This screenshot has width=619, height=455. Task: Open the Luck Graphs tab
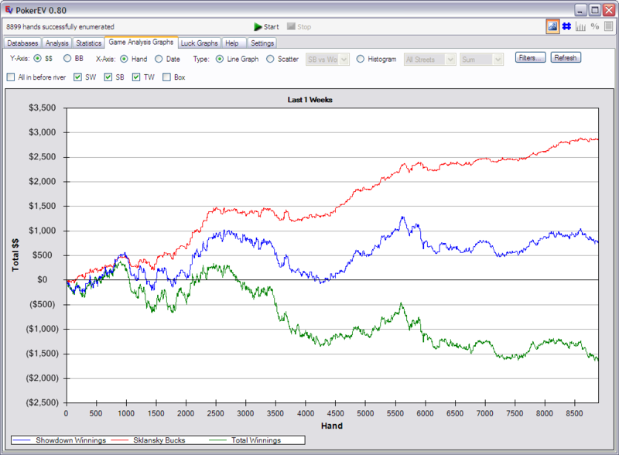click(x=200, y=43)
